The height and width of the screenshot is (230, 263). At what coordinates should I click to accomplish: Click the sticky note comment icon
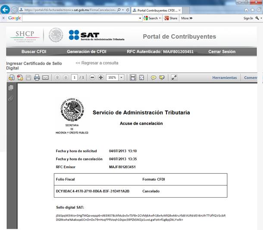[x=153, y=77]
